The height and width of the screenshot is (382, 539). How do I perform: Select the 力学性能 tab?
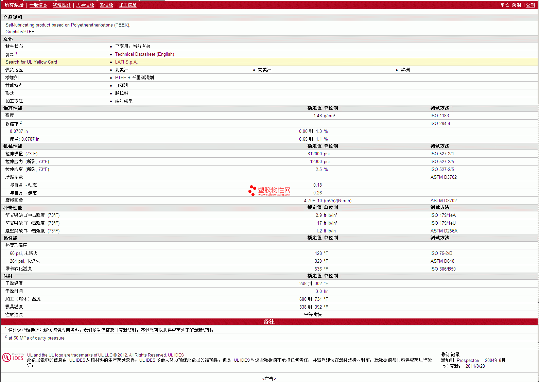click(x=85, y=5)
